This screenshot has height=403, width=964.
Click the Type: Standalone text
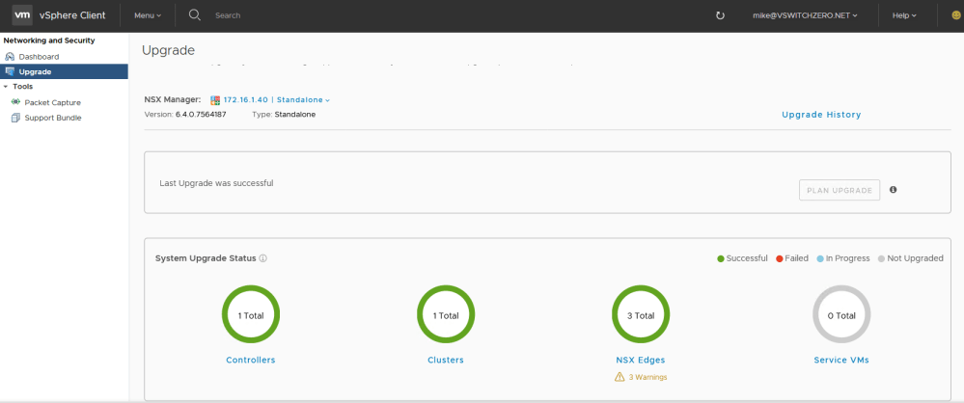tap(284, 115)
